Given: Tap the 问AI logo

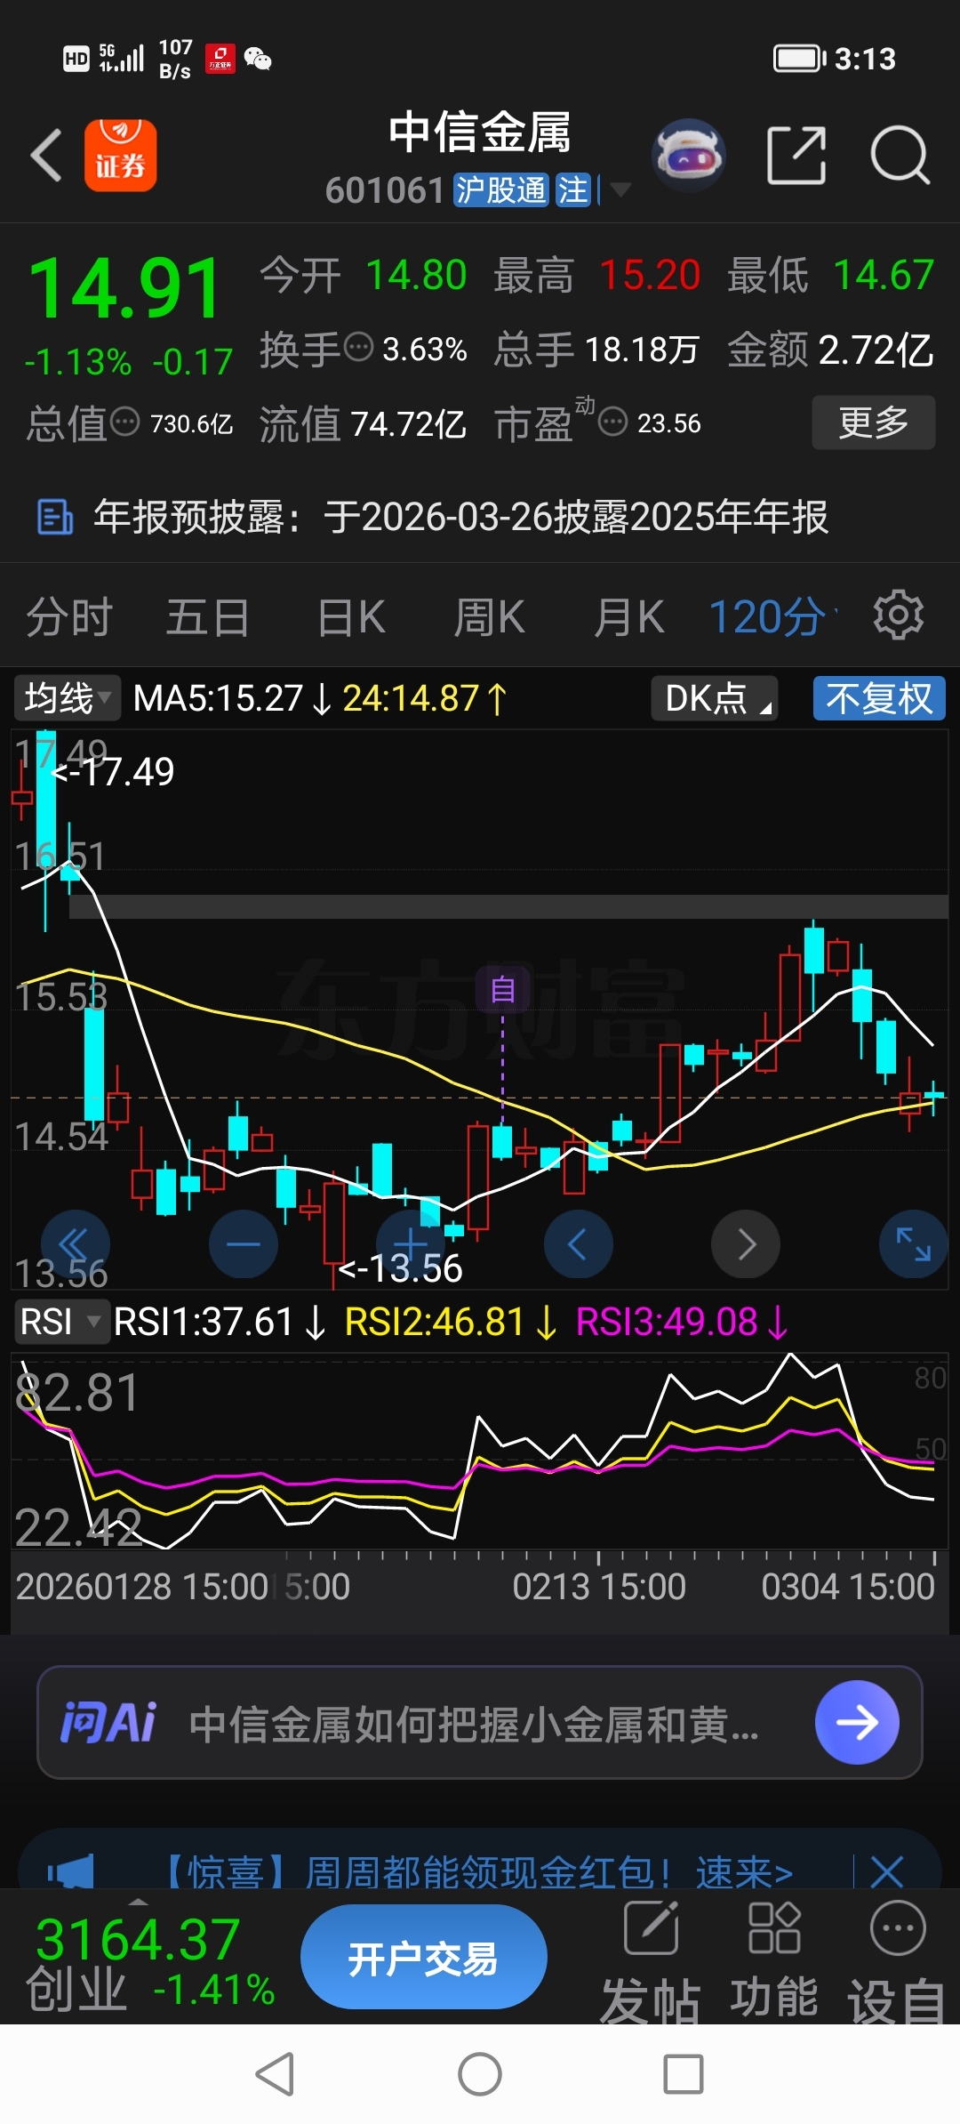Looking at the screenshot, I should pos(108,1723).
